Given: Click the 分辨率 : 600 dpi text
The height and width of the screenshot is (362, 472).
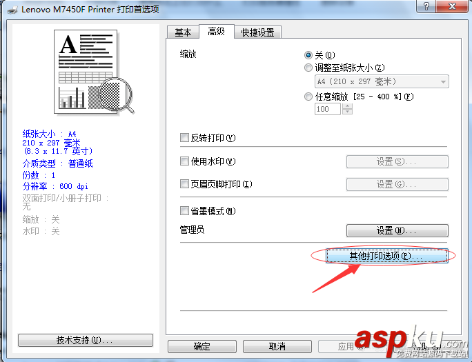Looking at the screenshot, I should tap(55, 186).
